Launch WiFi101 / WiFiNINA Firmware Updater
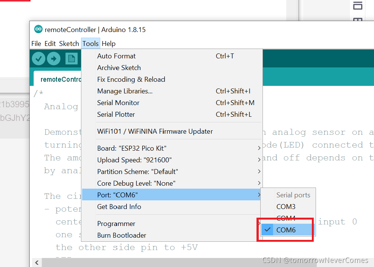374x267 pixels. click(x=172, y=131)
